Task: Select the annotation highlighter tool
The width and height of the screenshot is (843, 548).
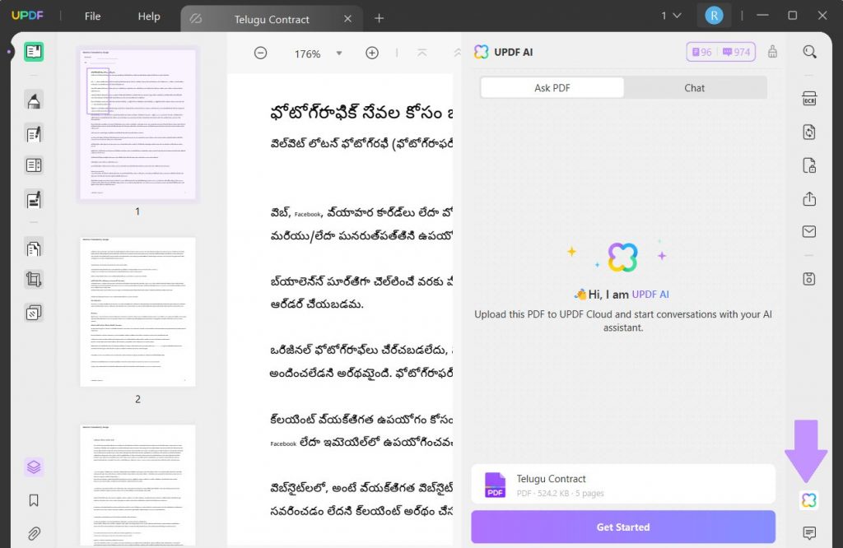Action: 35,100
